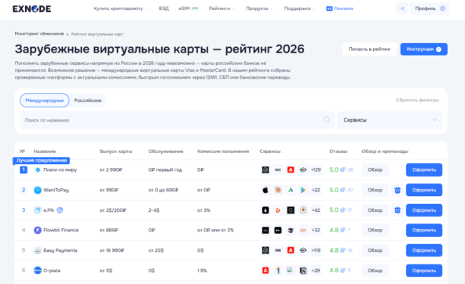Show +129 more services for Плати по миру

click(316, 169)
